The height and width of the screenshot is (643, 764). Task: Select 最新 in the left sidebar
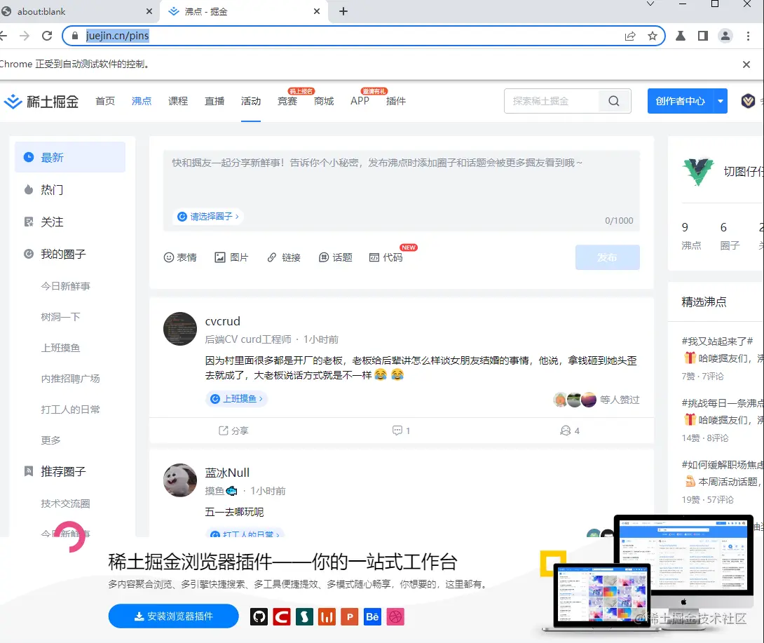point(69,157)
